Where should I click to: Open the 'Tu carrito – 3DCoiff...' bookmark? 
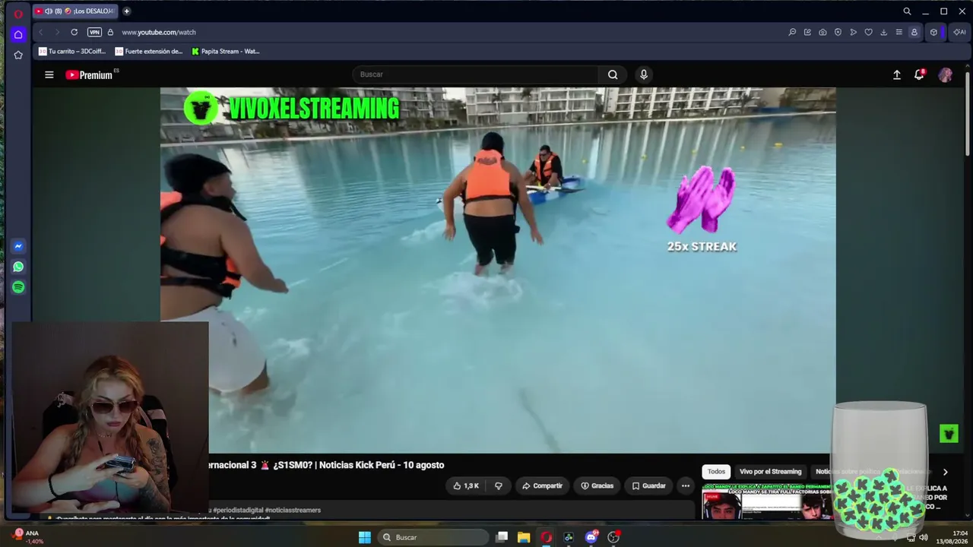(x=72, y=52)
